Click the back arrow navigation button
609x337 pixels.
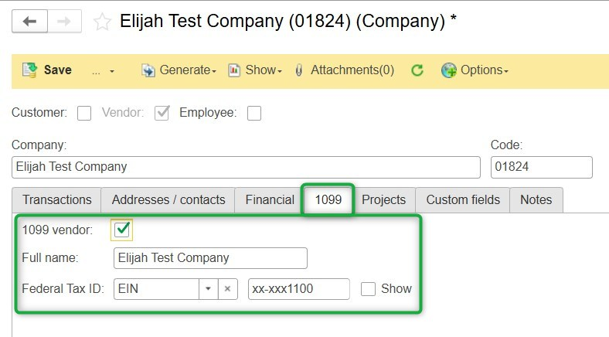[x=29, y=22]
